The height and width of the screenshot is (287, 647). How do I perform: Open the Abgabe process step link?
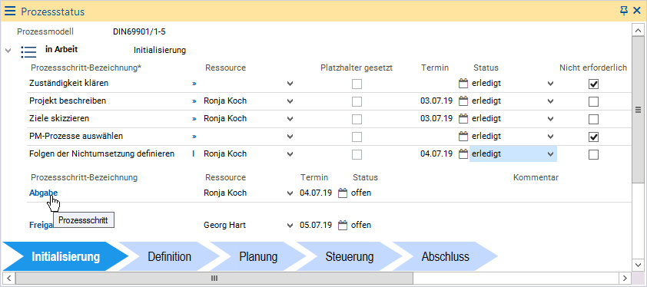pos(43,193)
